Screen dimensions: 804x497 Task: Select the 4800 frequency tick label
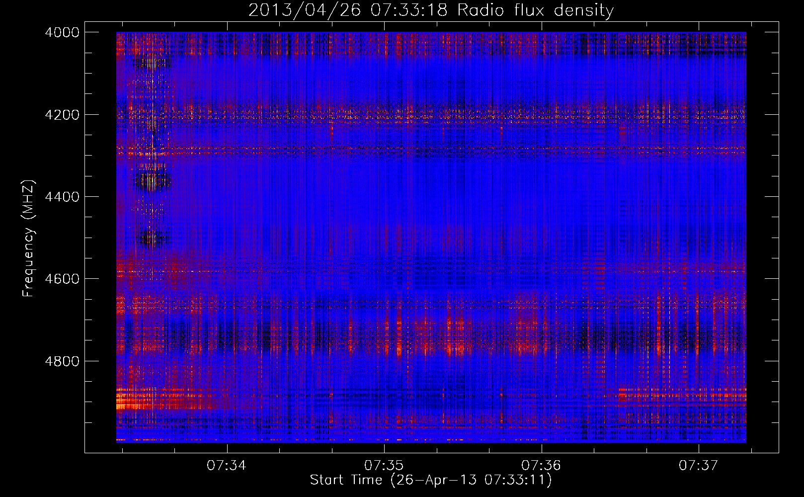point(62,361)
